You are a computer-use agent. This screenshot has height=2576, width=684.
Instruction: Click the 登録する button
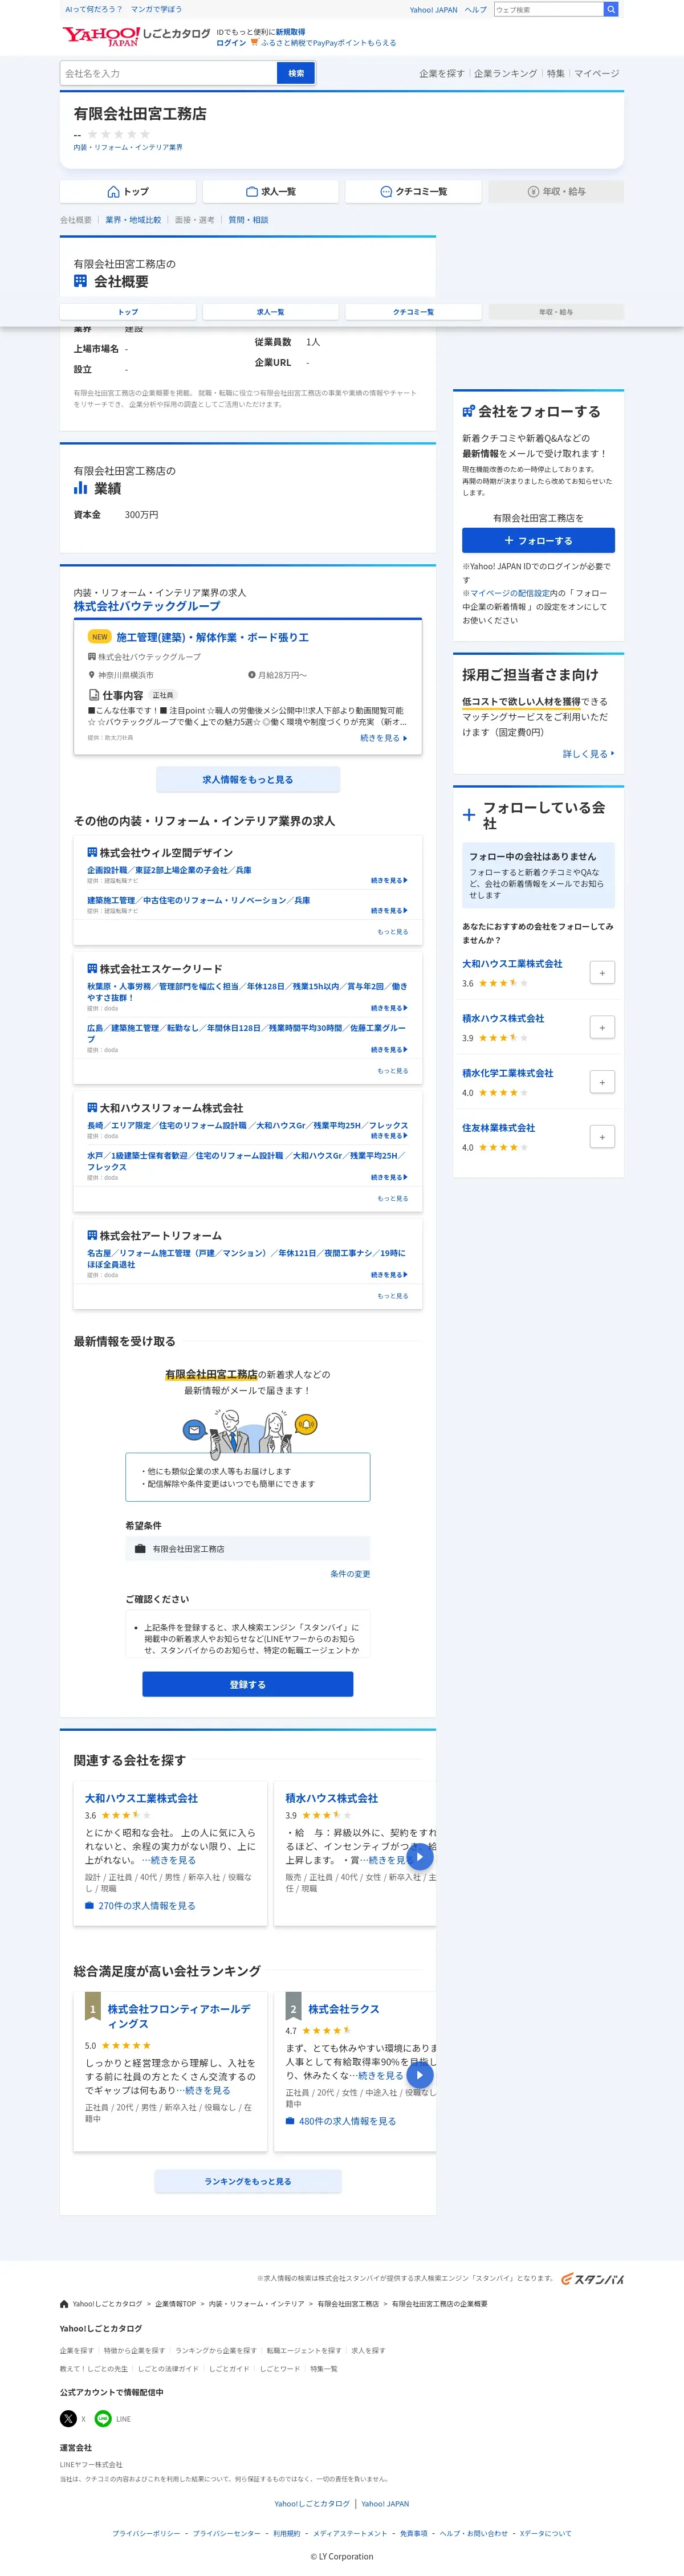click(248, 1685)
